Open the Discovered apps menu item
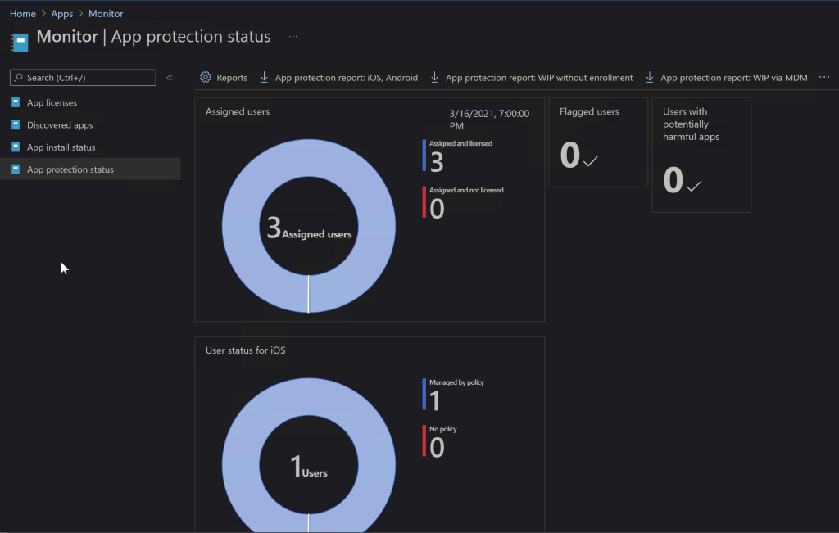The width and height of the screenshot is (839, 533). pyautogui.click(x=60, y=125)
